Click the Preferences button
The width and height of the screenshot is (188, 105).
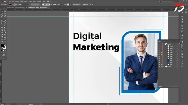point(85,5)
